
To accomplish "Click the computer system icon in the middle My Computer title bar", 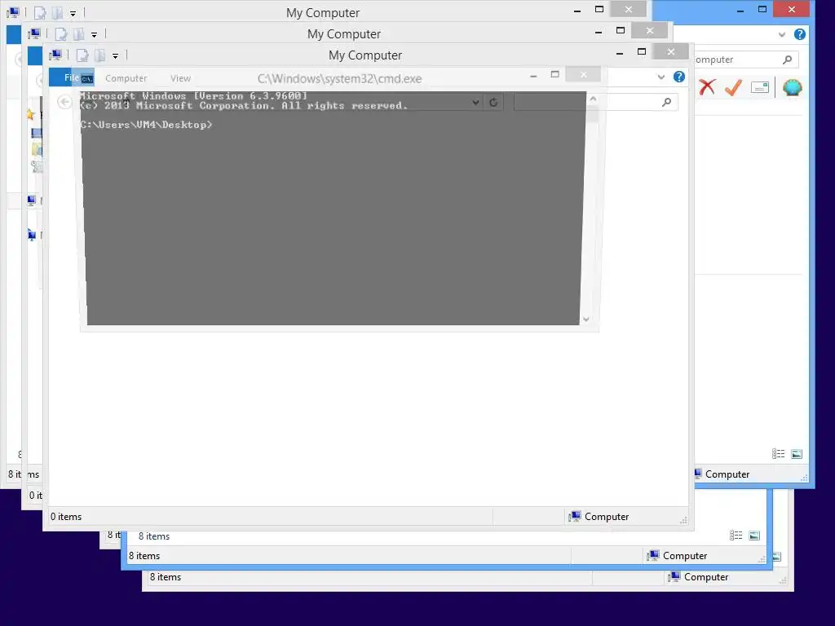I will 34,33.
